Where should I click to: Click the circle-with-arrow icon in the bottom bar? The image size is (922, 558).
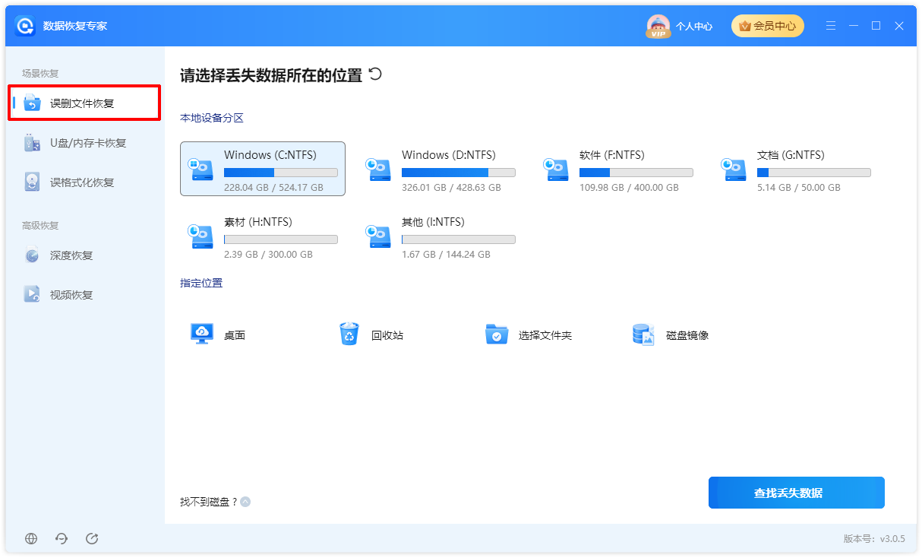pyautogui.click(x=92, y=538)
